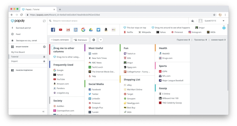The height and width of the screenshot is (126, 237).
Task: Click the Frequently Used category header
Action: pos(63,65)
